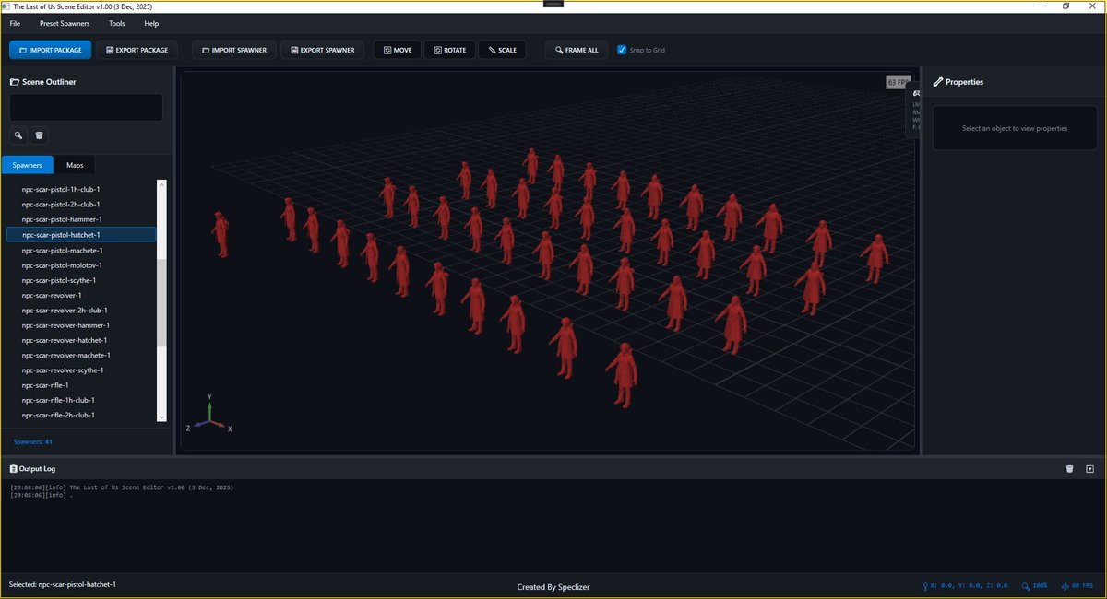Click the search magnifier icon in Scene Outliner

(x=18, y=135)
